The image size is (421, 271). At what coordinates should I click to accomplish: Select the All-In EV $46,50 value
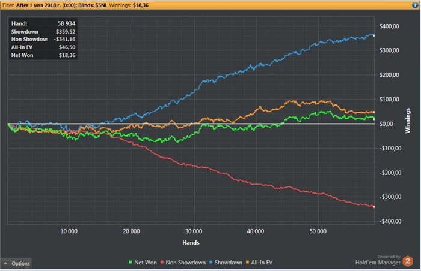(x=67, y=47)
